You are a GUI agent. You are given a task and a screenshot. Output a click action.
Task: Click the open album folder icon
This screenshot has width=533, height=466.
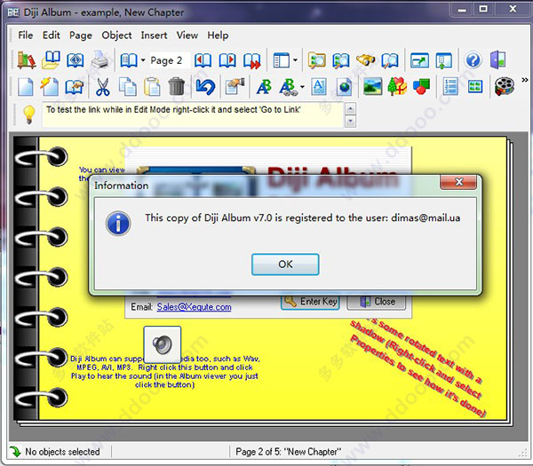[51, 60]
